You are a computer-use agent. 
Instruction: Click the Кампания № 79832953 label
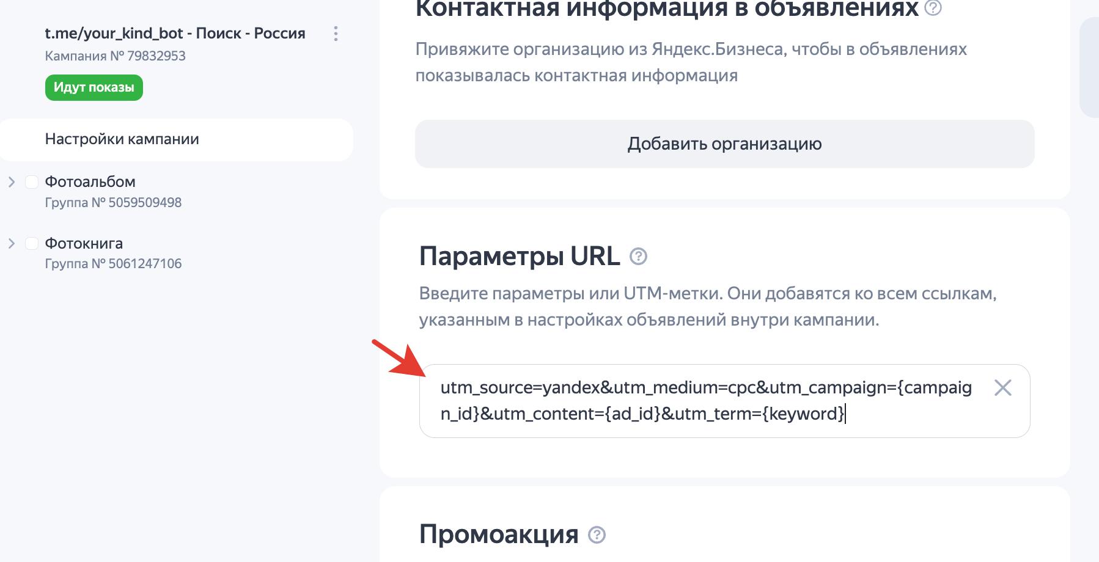click(115, 56)
